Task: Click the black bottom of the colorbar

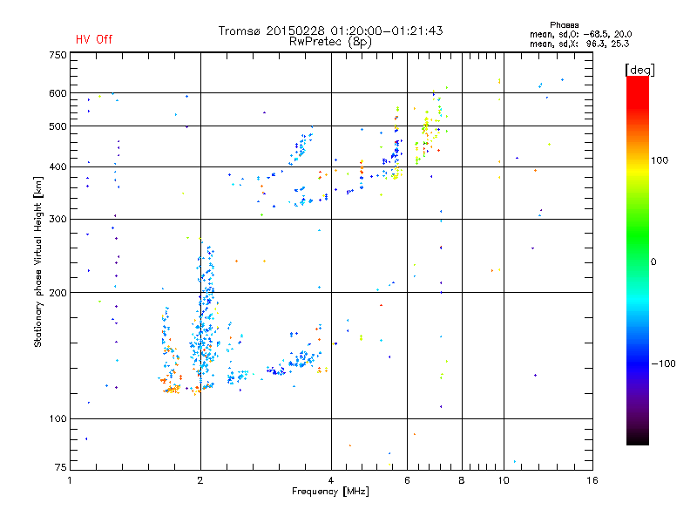Action: click(638, 438)
